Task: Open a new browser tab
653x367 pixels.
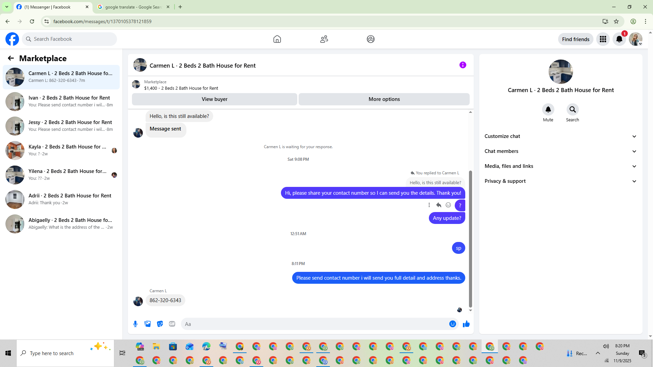Action: [180, 7]
